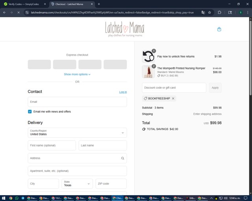
Task: Open the State dropdown showing Texas
Action: (x=77, y=183)
